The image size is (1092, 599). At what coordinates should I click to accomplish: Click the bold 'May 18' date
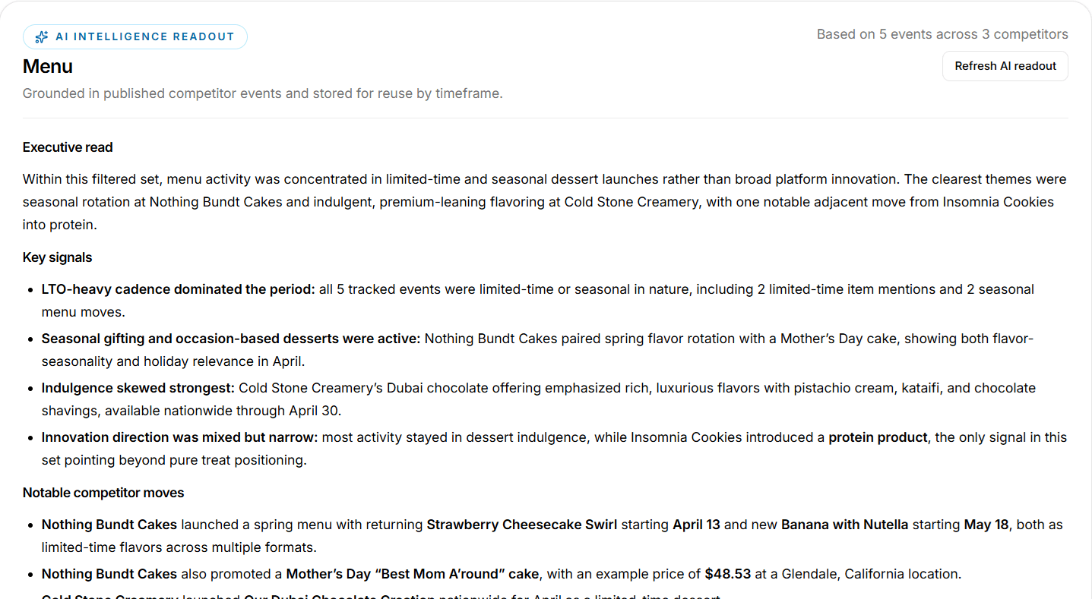[986, 525]
